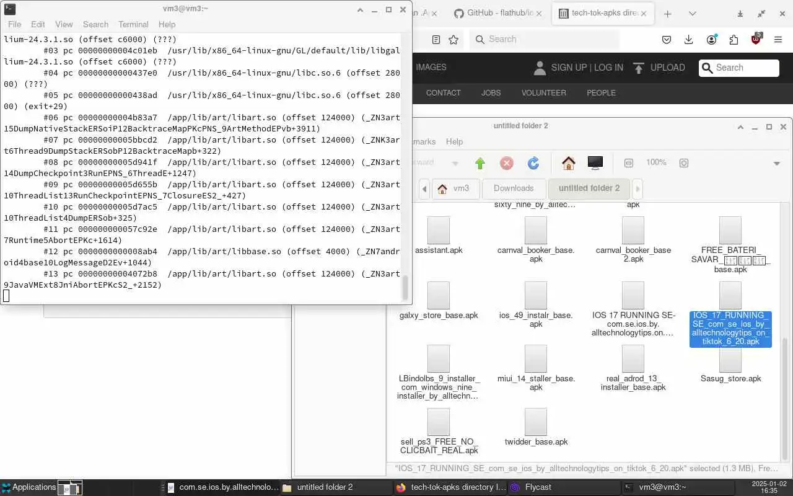The height and width of the screenshot is (496, 793).
Task: Open the PEOPLE link
Action: (601, 92)
